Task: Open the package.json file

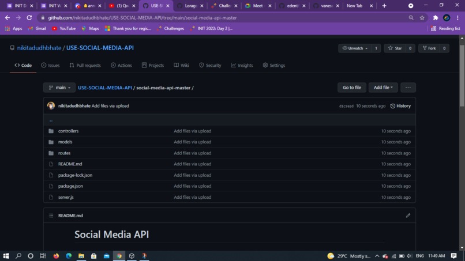Action: (70, 186)
